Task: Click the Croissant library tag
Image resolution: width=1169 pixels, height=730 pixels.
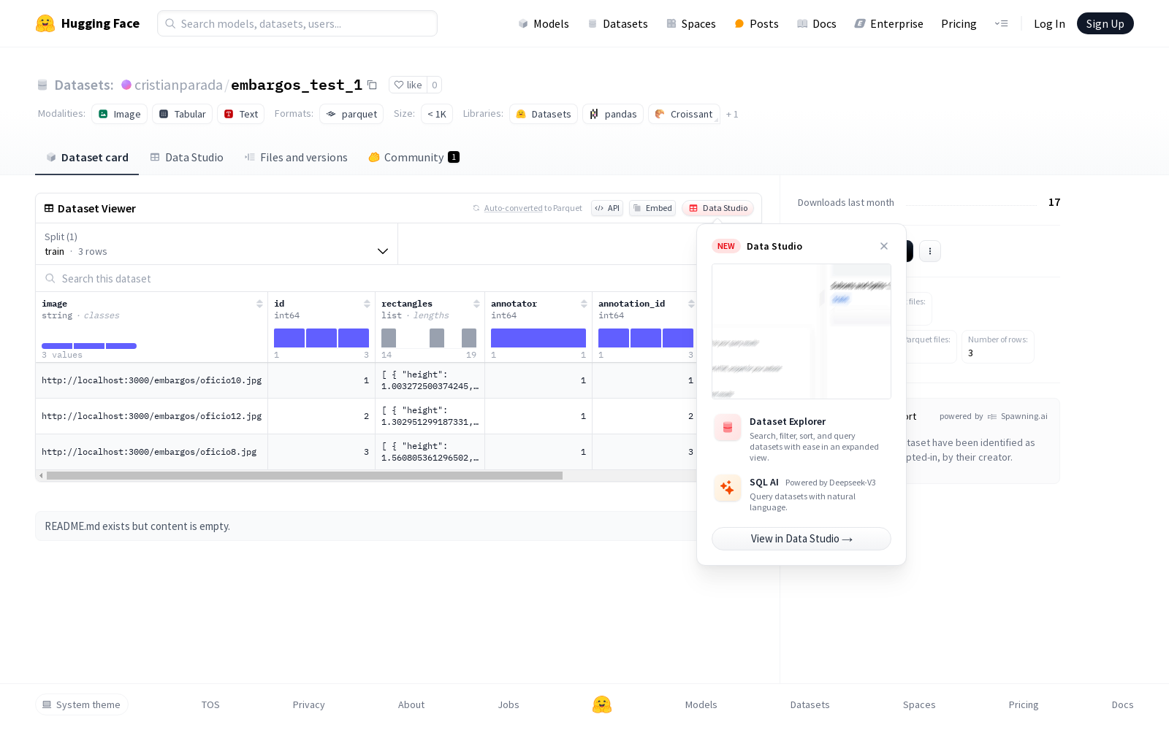Action: [x=684, y=114]
